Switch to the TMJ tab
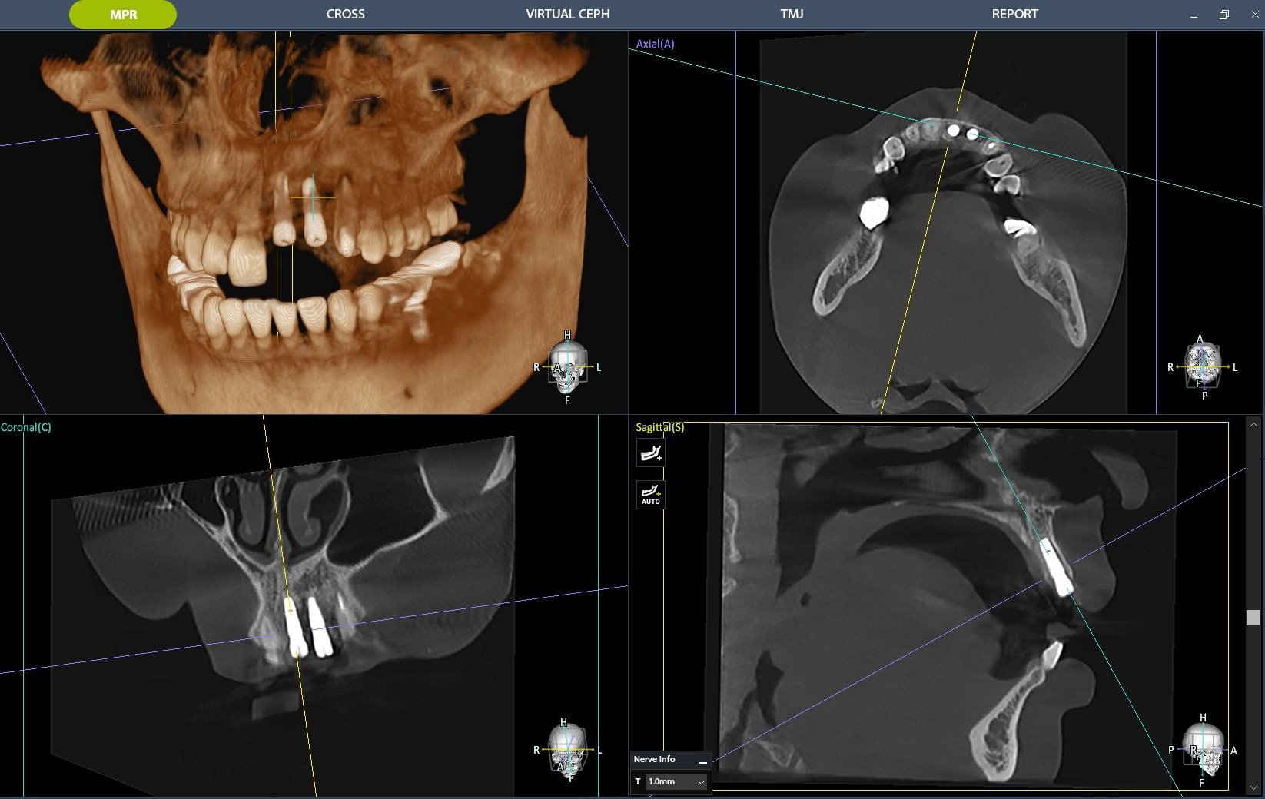Screen dimensions: 1265x799 pyautogui.click(x=792, y=14)
